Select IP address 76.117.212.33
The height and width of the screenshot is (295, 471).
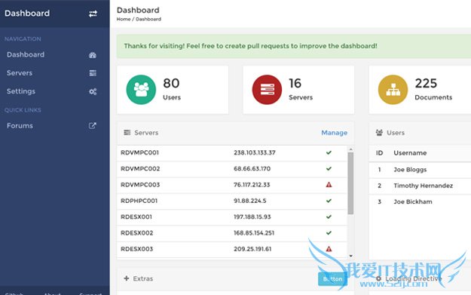coord(252,185)
